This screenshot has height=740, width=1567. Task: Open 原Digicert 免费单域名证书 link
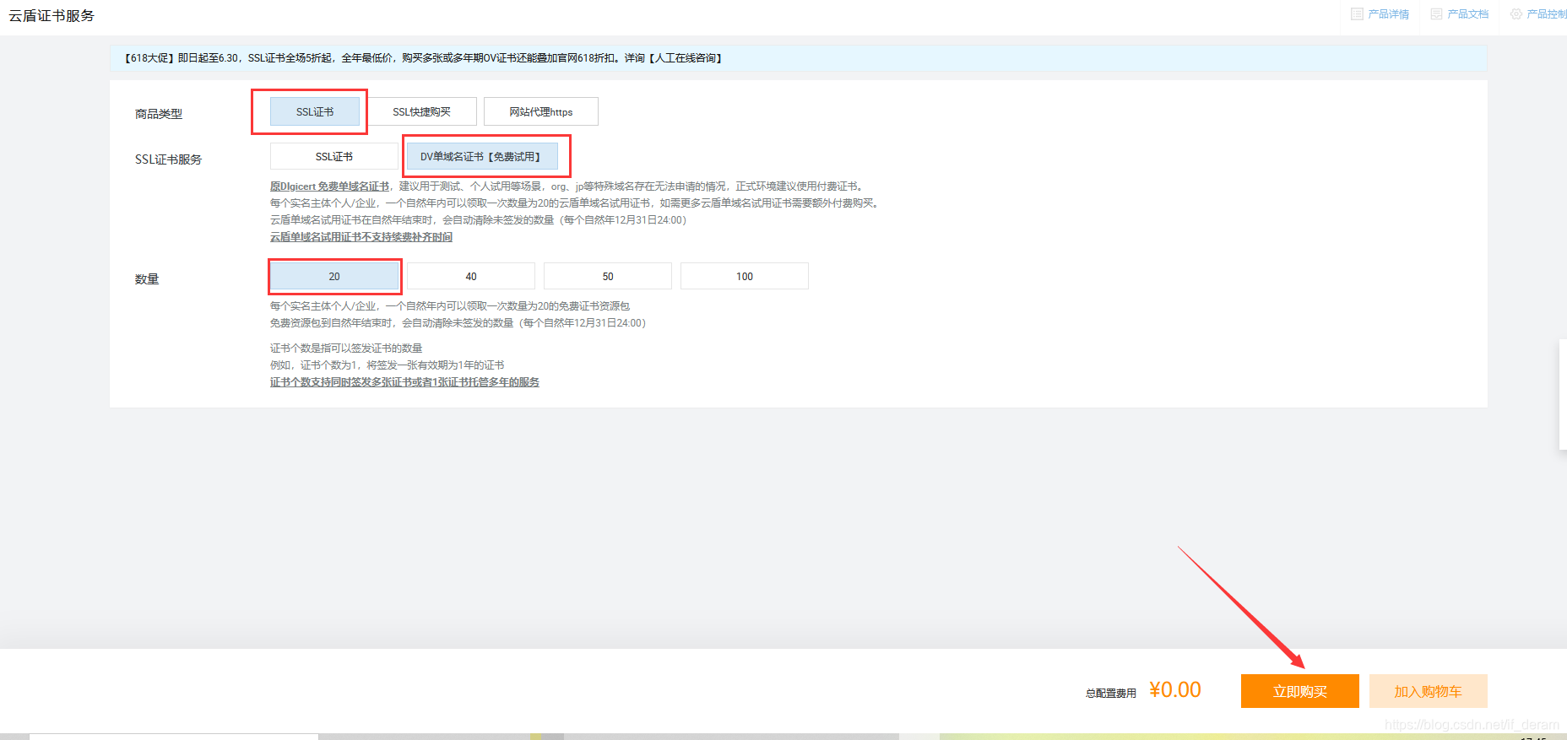pos(329,186)
